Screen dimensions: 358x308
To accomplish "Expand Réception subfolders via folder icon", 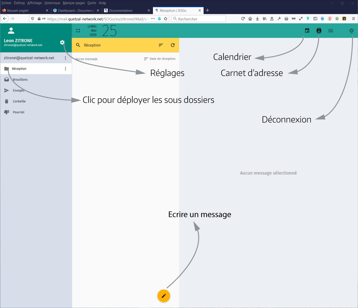I will coord(7,69).
